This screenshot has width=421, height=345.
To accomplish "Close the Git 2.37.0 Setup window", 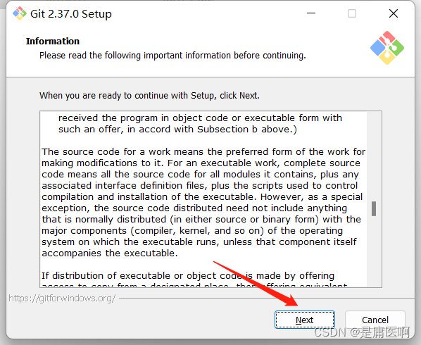I will [394, 13].
